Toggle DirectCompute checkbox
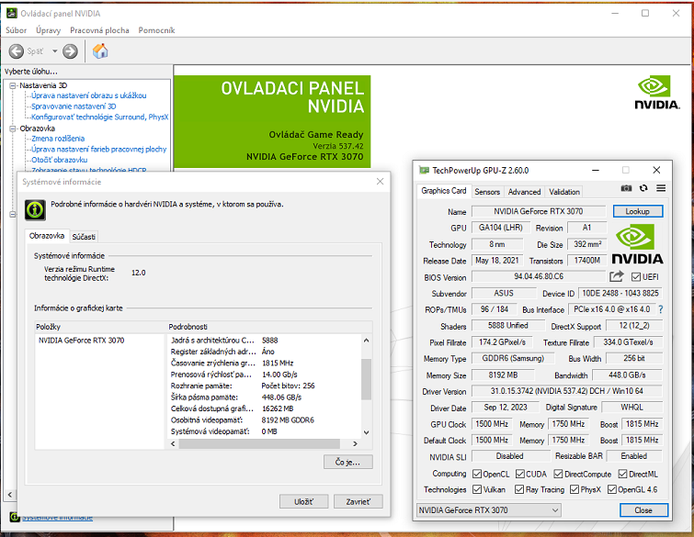This screenshot has height=537, width=694. (559, 475)
